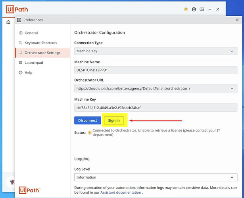
Task: Click the Machine Key input field
Action: pos(156,108)
